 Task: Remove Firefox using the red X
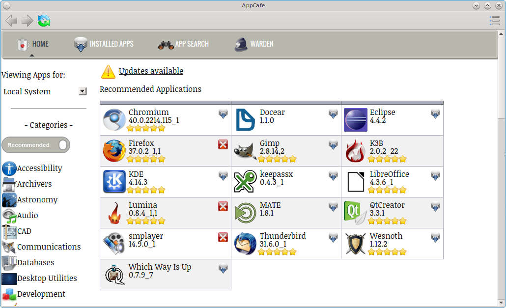click(223, 144)
